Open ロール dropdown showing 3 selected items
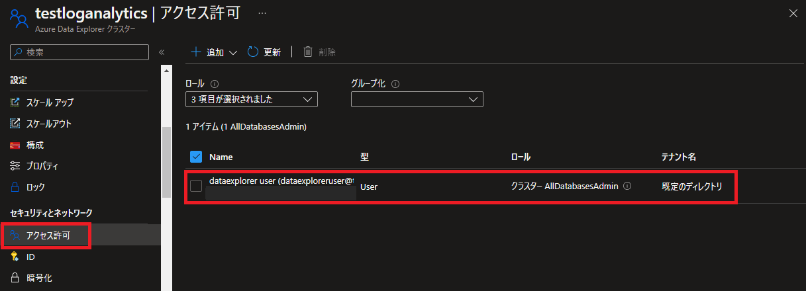 coord(252,99)
